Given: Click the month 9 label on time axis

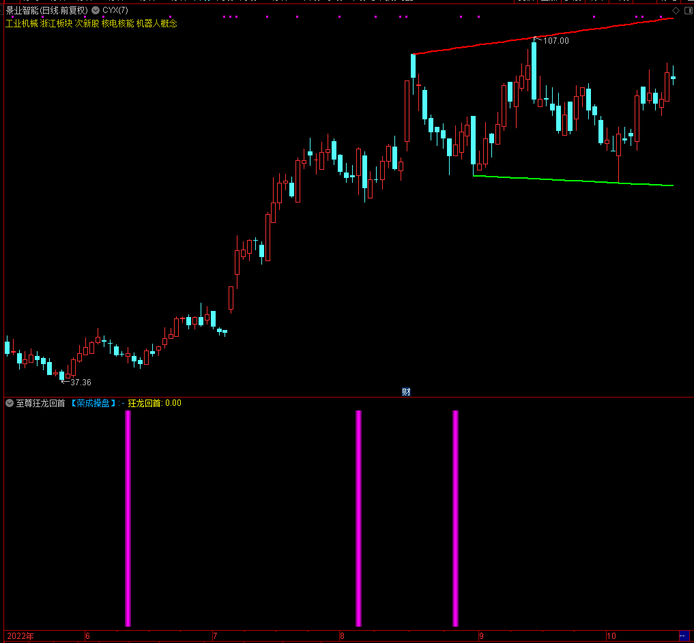Looking at the screenshot, I should 481,636.
